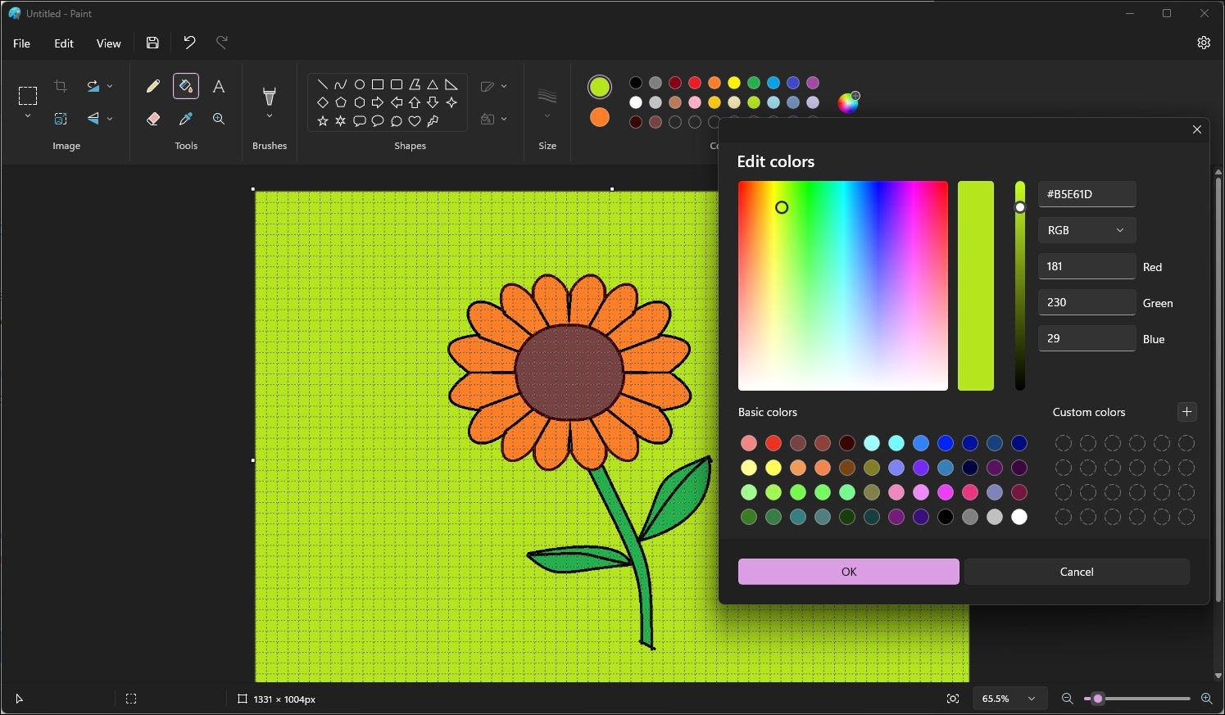This screenshot has width=1225, height=715.
Task: Open the File menu
Action: [21, 43]
